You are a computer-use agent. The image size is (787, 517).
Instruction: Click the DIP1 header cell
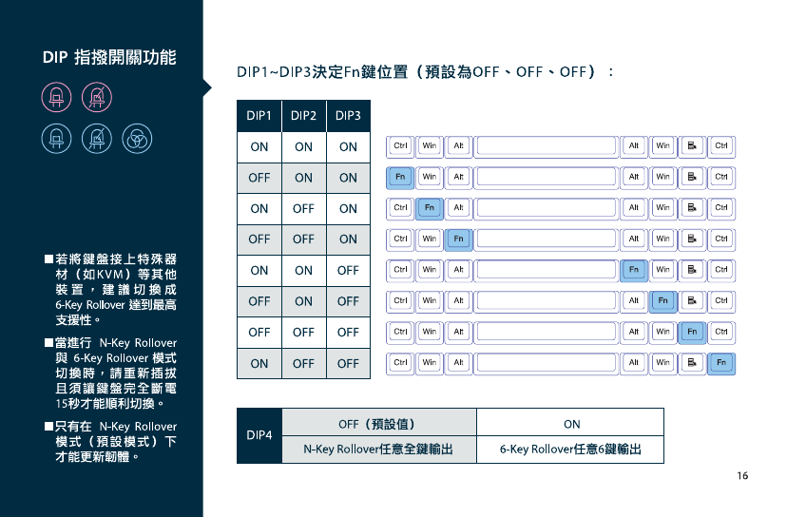tap(259, 116)
